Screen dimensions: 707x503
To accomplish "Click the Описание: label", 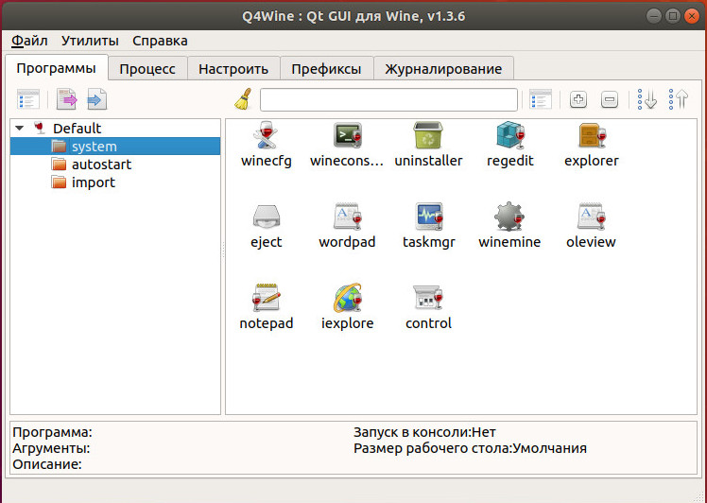I will pyautogui.click(x=47, y=464).
